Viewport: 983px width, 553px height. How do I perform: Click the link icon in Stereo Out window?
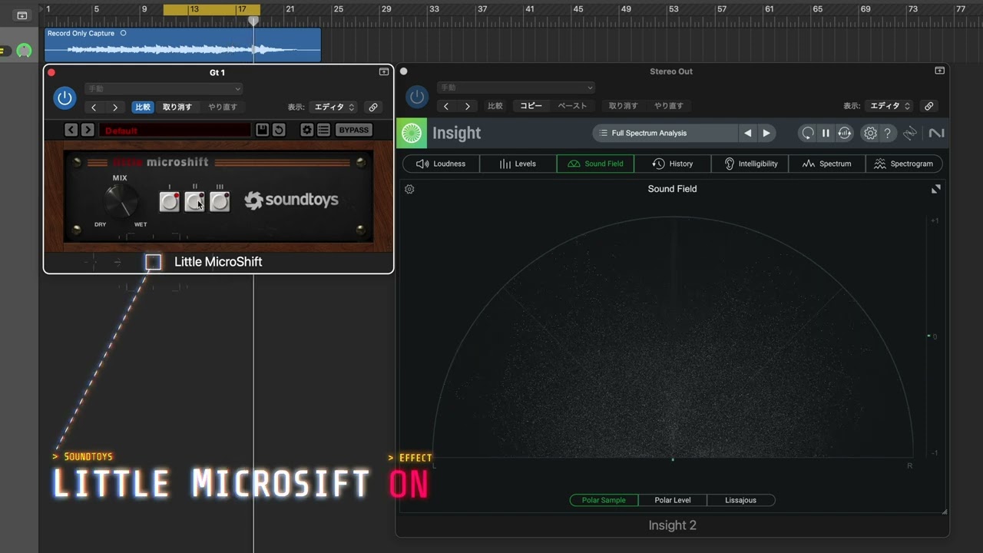click(x=928, y=106)
